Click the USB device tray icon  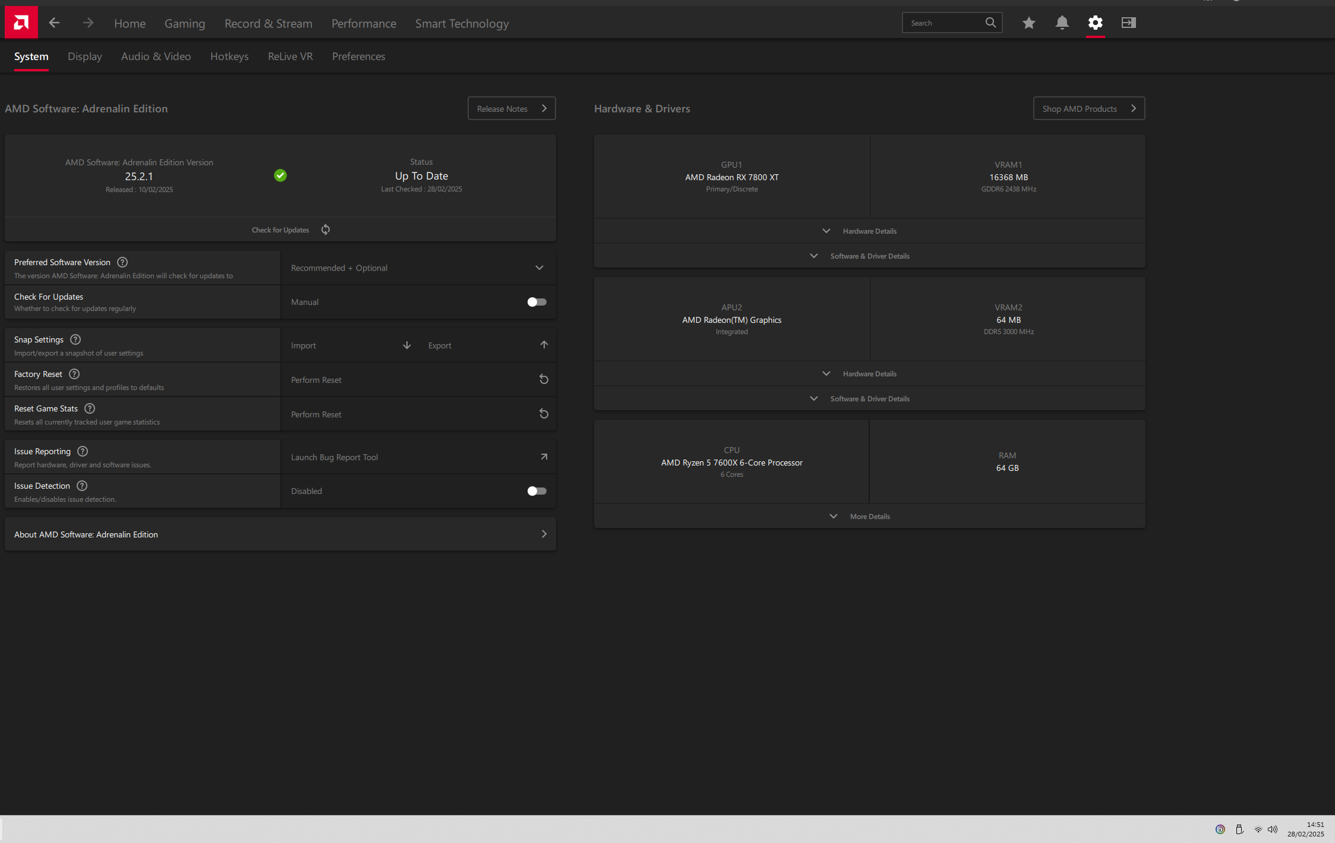pos(1239,829)
